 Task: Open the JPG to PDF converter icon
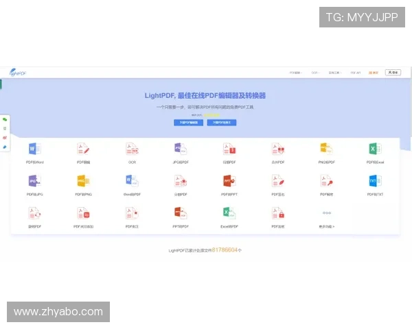point(181,149)
